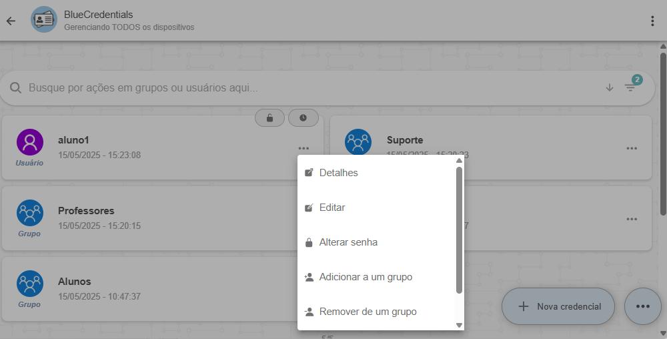The height and width of the screenshot is (339, 667).
Task: Click Remover de um grupo option
Action: (368, 312)
